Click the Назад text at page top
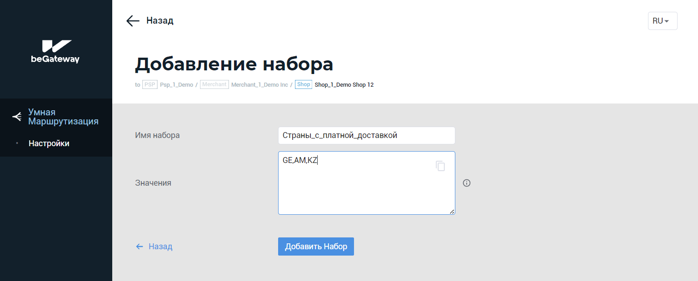Image resolution: width=698 pixels, height=281 pixels. click(x=160, y=21)
